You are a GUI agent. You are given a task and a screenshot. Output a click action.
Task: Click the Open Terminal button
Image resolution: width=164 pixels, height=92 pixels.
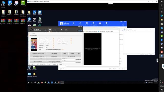point(54,53)
